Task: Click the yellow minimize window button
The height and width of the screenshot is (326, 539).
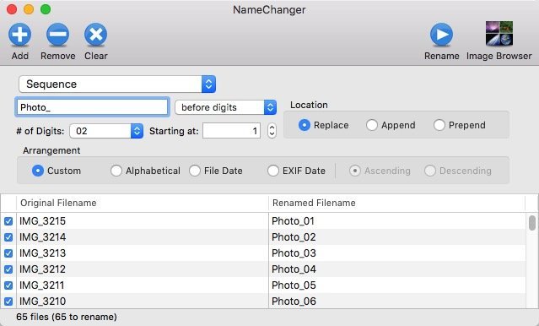Action: point(29,9)
